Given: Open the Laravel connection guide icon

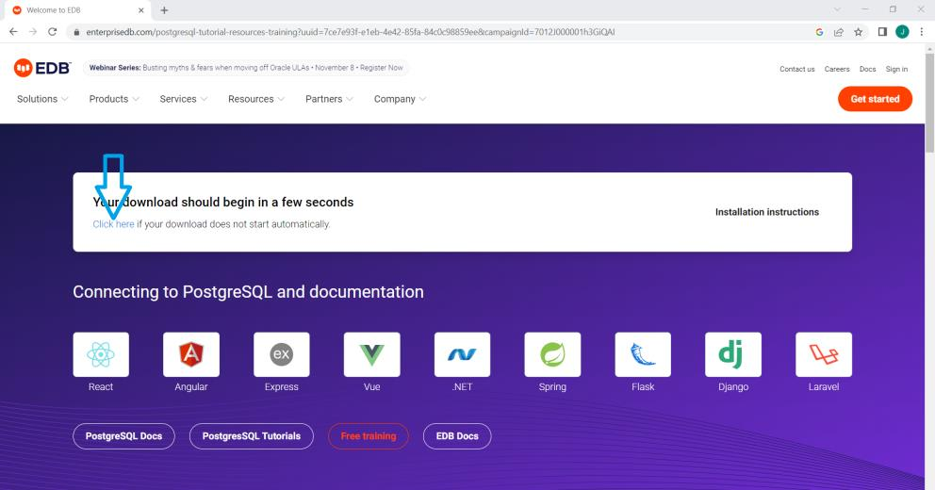Looking at the screenshot, I should point(824,354).
